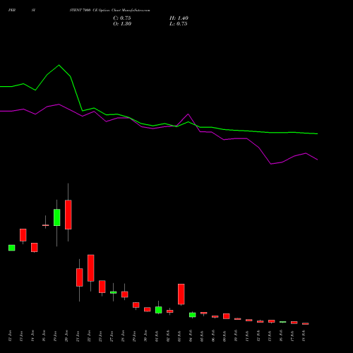The image size is (353, 353).
Task: Click the green candle above 04 Feb
Action: click(193, 315)
